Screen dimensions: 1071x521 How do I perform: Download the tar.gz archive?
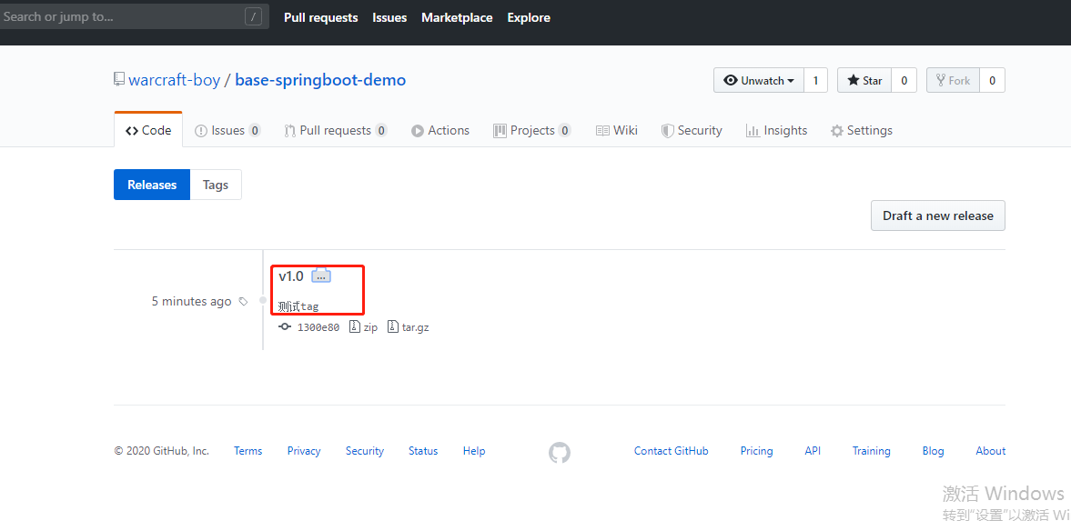(409, 327)
